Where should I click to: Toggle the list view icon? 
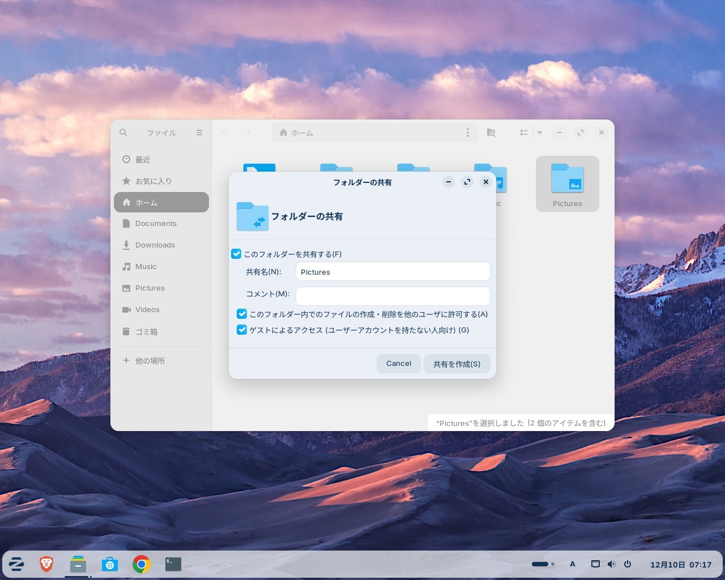point(524,133)
